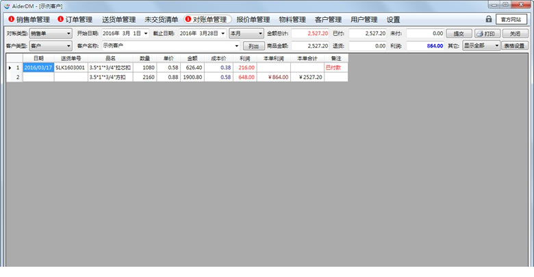Expand the 本月 period dropdown
Screen dimensions: 534x277
pyautogui.click(x=261, y=34)
